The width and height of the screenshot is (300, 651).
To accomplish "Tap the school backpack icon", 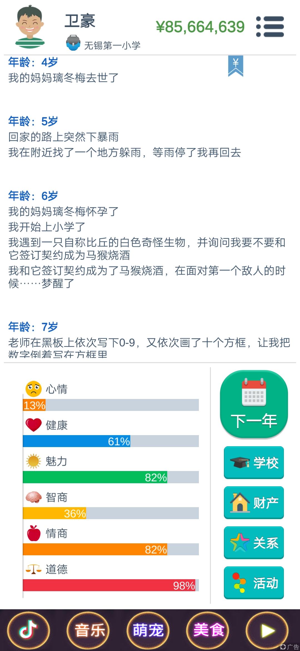I will [x=73, y=43].
